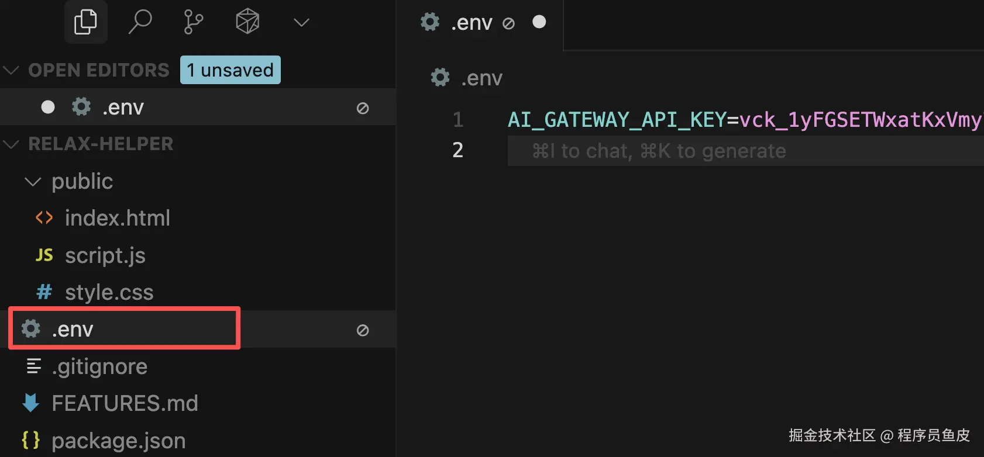Open package.json in the explorer
Image resolution: width=984 pixels, height=457 pixels.
tap(118, 441)
